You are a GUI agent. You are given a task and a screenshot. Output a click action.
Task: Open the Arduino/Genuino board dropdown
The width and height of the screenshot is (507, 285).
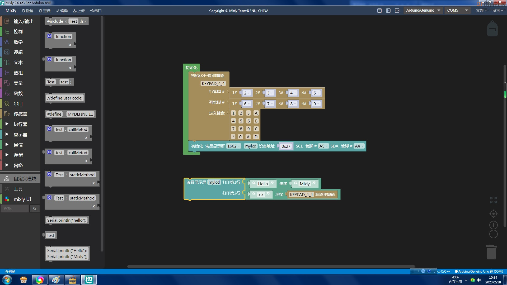point(423,10)
